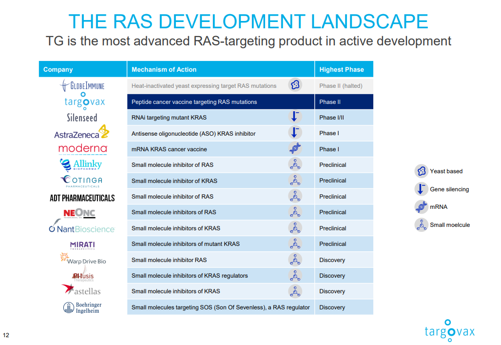Image resolution: width=501 pixels, height=345 pixels.
Task: Click the Phase I cell in Moderna row
Action: pyautogui.click(x=344, y=149)
